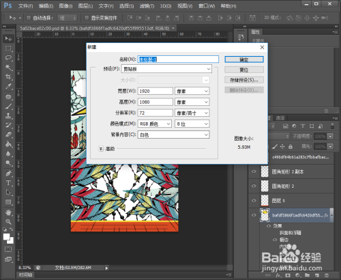Select the Lasso tool

(x=8, y=58)
